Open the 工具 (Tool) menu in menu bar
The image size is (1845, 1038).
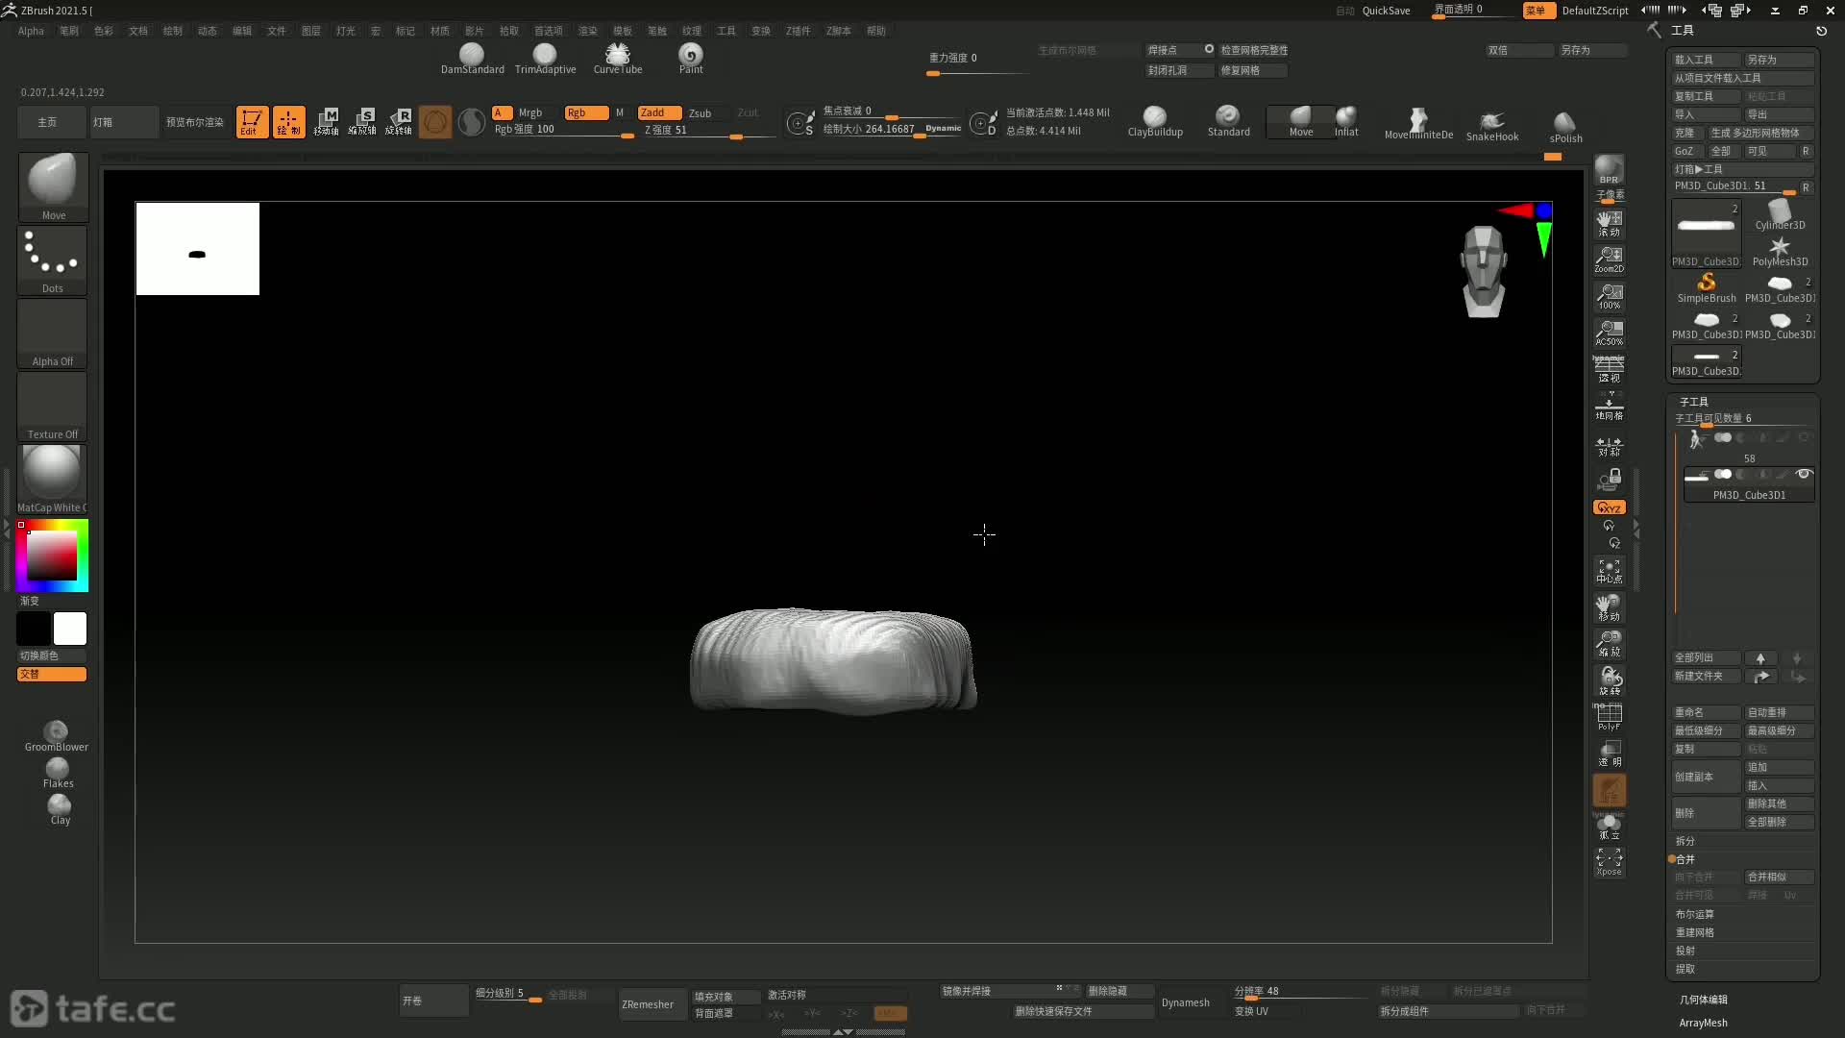[726, 31]
